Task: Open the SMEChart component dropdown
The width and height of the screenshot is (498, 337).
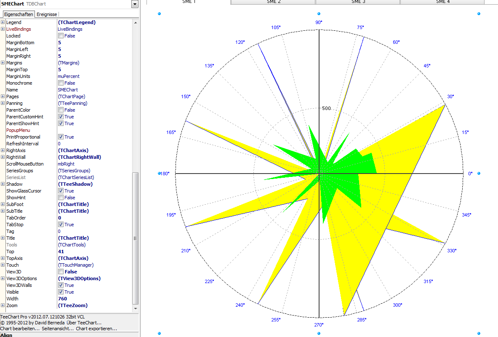Action: tap(135, 4)
